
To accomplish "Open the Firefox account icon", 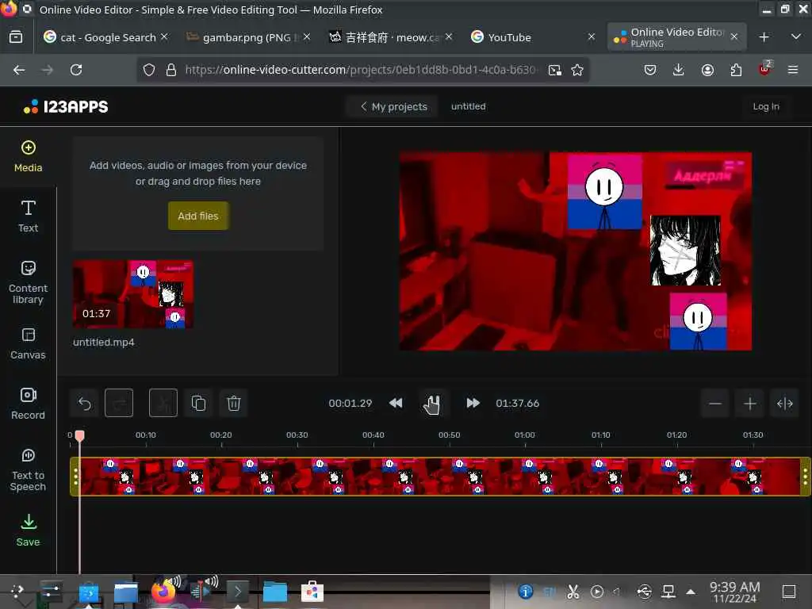I will point(707,70).
